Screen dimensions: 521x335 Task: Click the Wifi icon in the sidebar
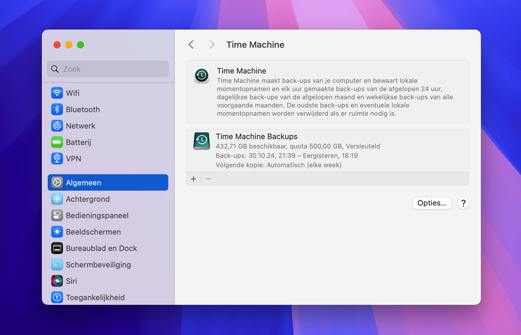(57, 93)
